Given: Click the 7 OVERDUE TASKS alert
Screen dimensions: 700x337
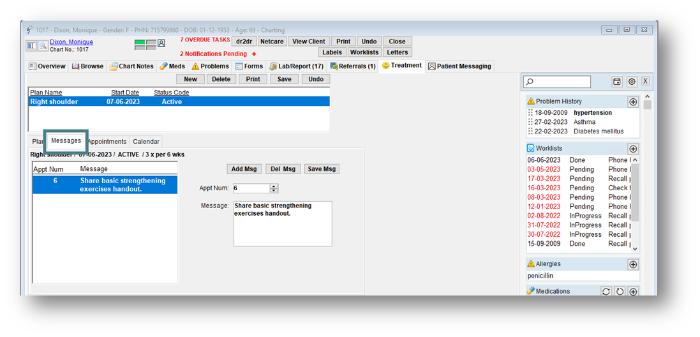Looking at the screenshot, I should tap(205, 40).
